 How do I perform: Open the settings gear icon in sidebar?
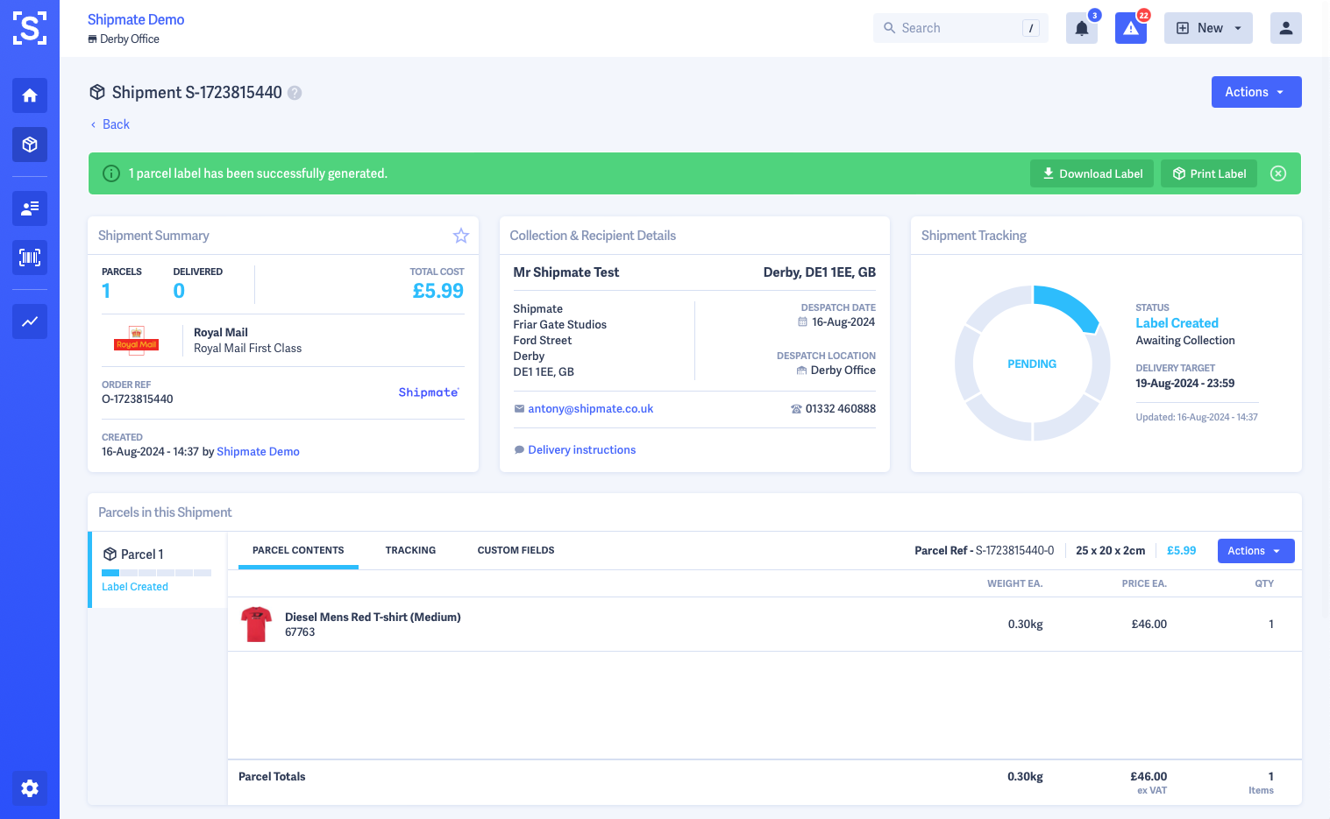tap(30, 788)
